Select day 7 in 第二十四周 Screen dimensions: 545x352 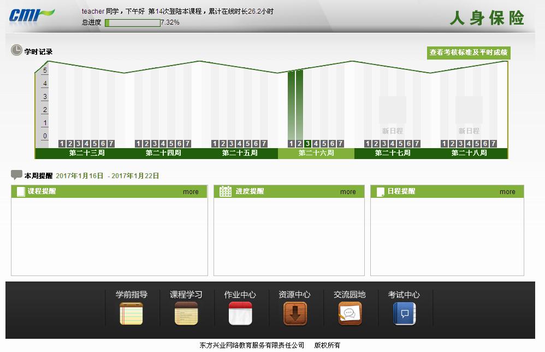tap(187, 144)
